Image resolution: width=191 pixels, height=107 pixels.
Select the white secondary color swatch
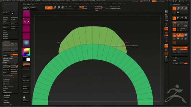[28, 59]
